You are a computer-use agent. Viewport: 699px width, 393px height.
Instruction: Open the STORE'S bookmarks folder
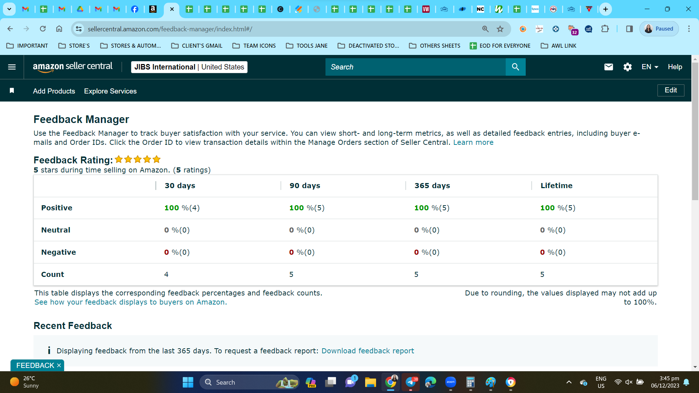pos(74,46)
